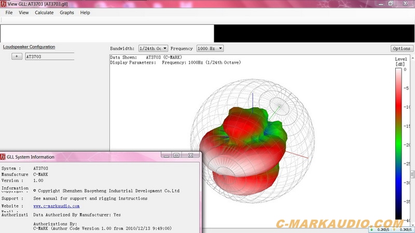Open the File menu
This screenshot has height=233, width=415.
click(9, 12)
